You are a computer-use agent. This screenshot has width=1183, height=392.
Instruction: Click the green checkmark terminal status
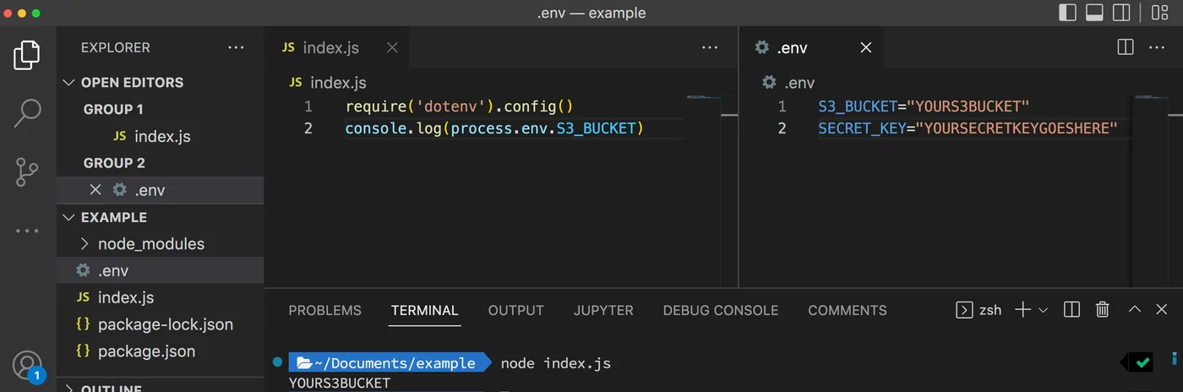[1143, 362]
